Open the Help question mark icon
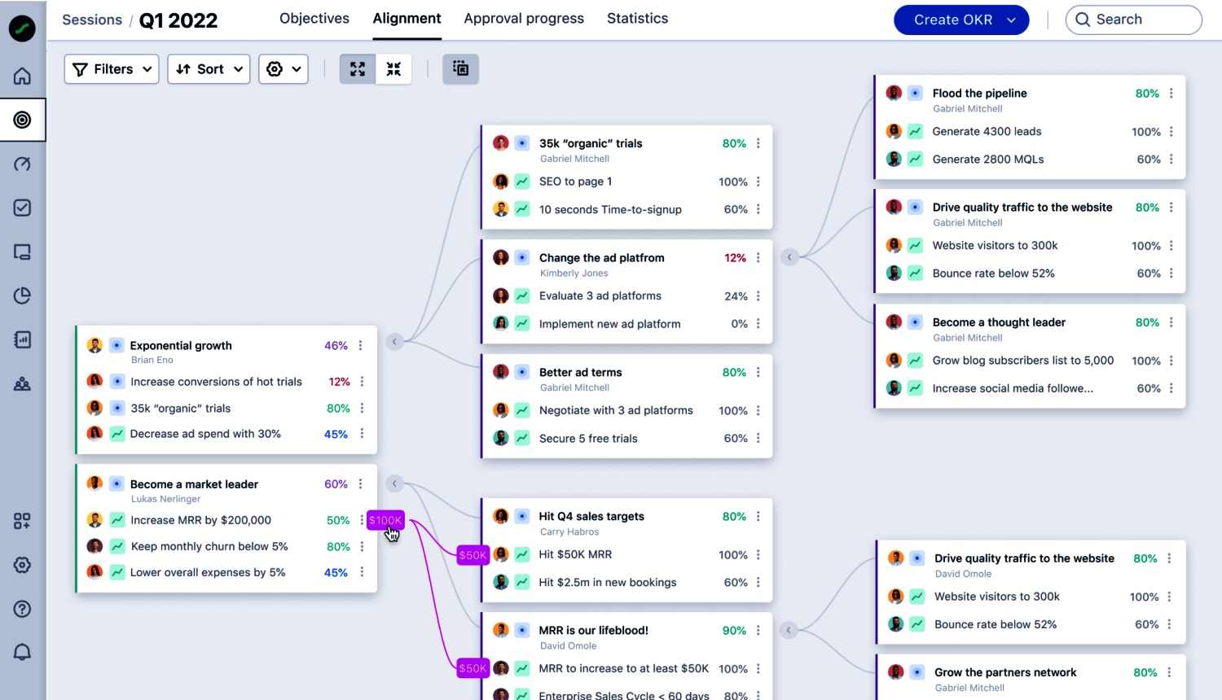Image resolution: width=1222 pixels, height=700 pixels. [x=22, y=608]
